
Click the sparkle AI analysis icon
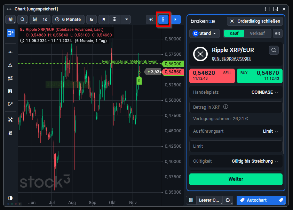[151, 20]
